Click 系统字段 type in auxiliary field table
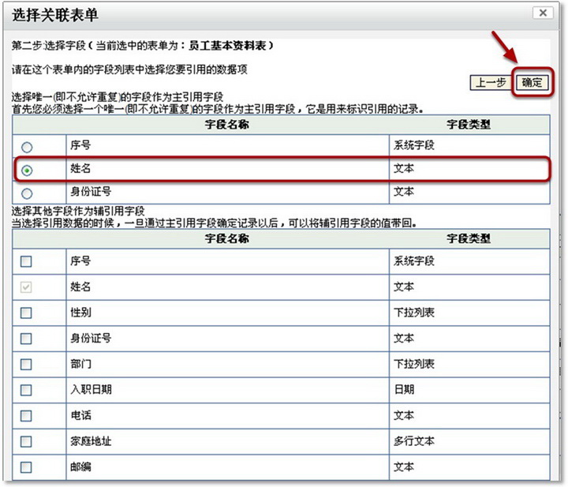Screen dimensions: 568x487 (x=414, y=261)
